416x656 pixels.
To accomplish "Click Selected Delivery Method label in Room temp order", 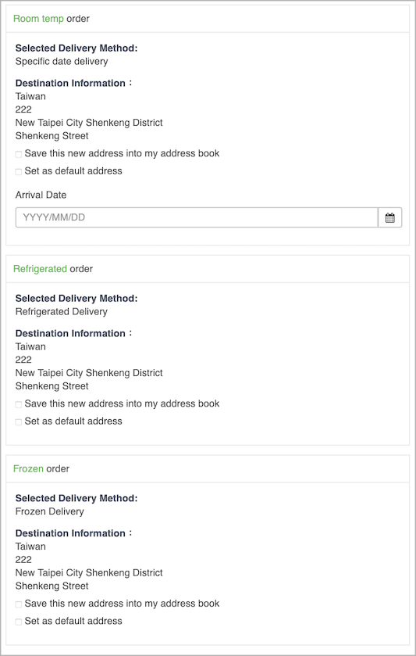I will click(76, 48).
